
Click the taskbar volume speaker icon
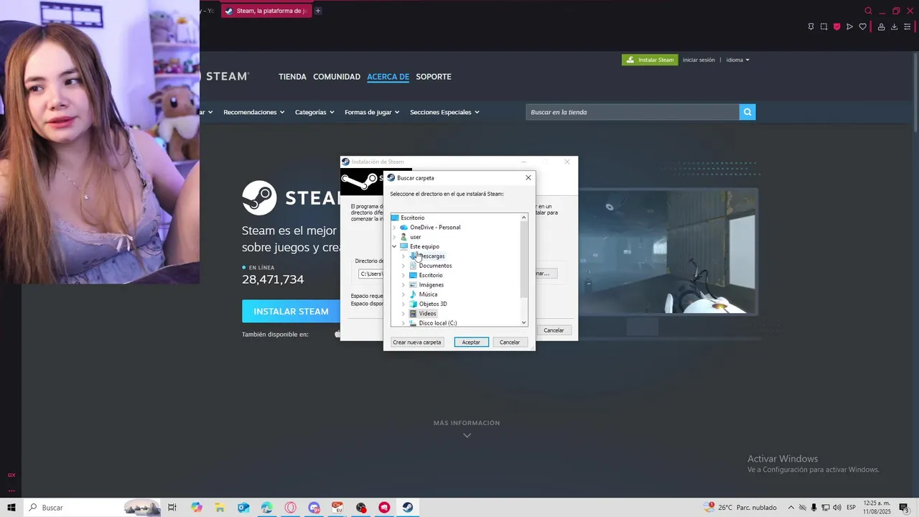[x=837, y=508]
